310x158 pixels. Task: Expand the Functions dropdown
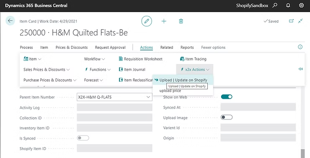[109, 70]
